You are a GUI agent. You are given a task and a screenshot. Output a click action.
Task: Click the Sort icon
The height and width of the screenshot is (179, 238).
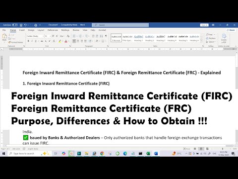coord(102,36)
